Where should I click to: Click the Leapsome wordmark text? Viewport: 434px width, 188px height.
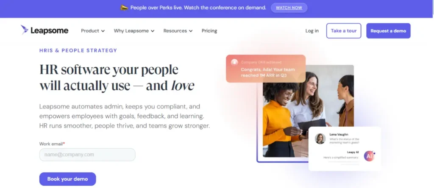[x=49, y=30]
